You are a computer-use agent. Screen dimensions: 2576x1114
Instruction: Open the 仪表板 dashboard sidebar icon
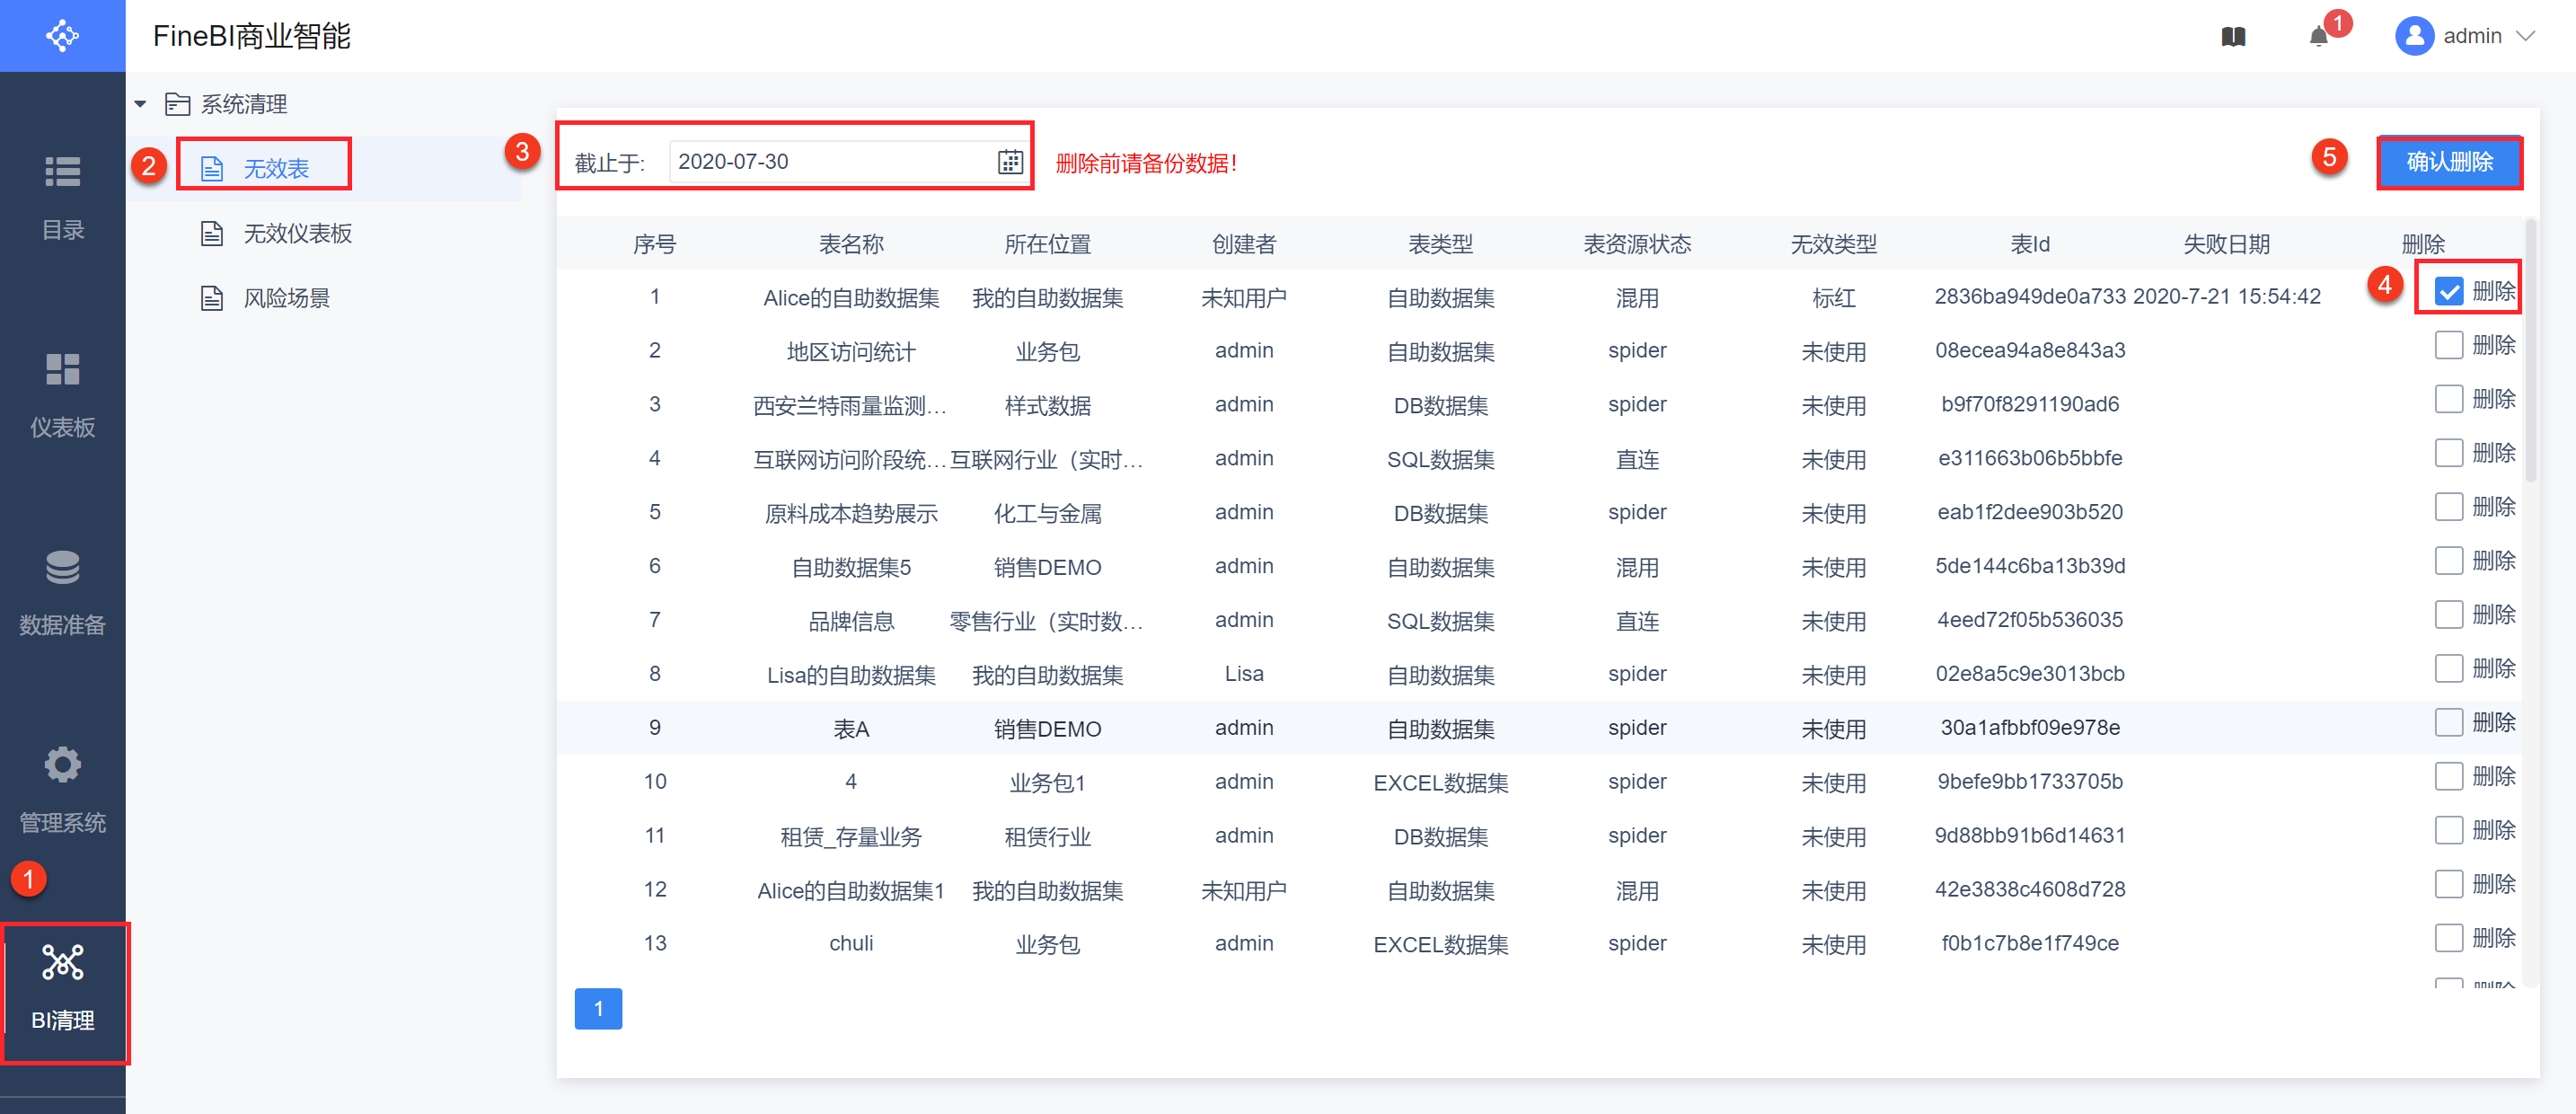click(62, 370)
